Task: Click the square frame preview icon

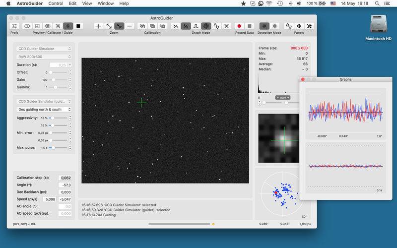Action: pos(37,26)
